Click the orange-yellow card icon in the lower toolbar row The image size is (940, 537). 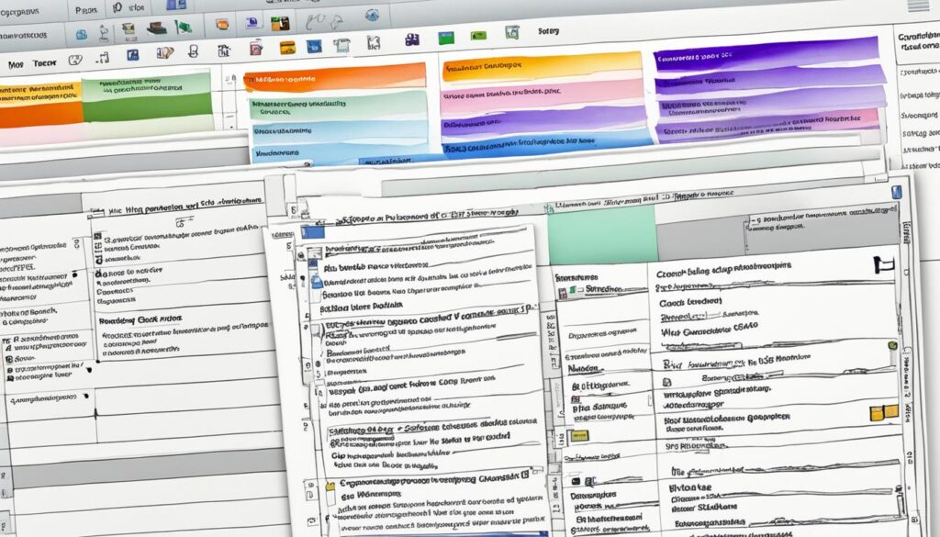coord(287,48)
